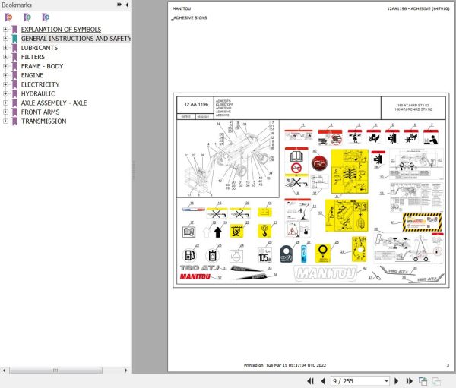Expand the AXLE ASSEMBLY - AXLE bookmark
The image size is (456, 388).
pyautogui.click(x=5, y=103)
